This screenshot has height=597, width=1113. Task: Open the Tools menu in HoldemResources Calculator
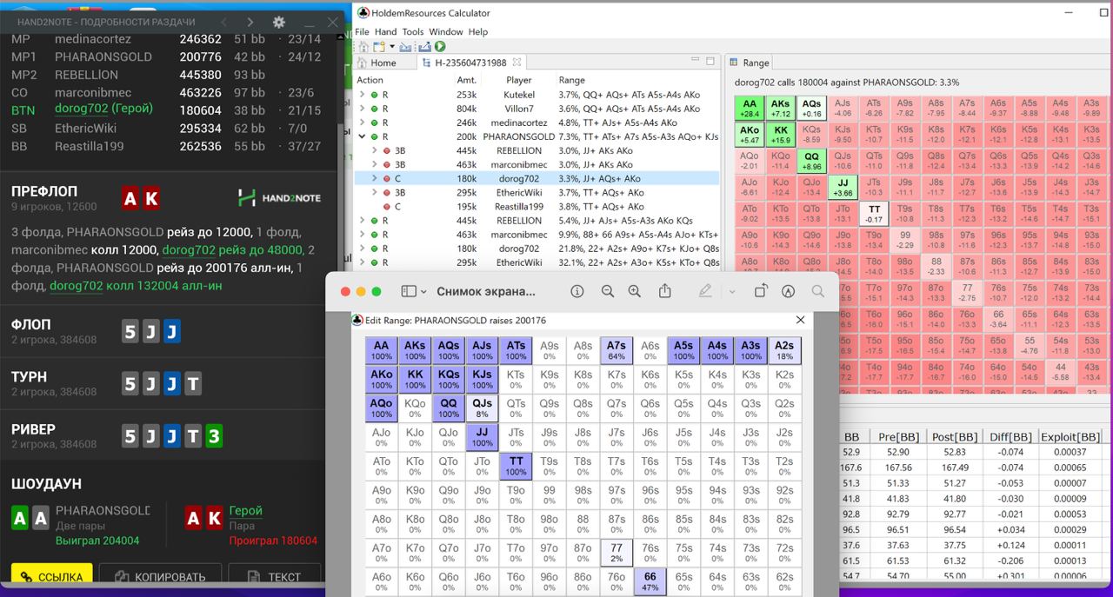[x=413, y=31]
